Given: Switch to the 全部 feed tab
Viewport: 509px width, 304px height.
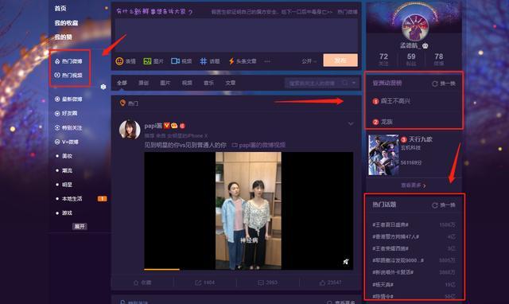Looking at the screenshot, I should coord(122,83).
